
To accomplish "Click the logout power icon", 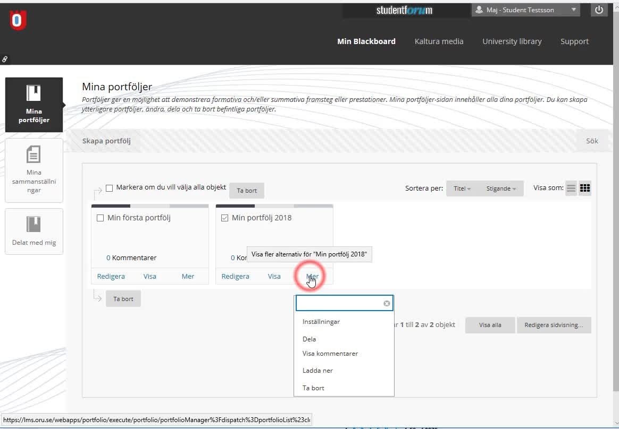I will click(599, 10).
